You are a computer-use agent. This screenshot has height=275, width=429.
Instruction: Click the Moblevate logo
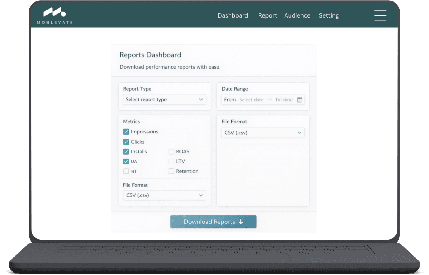tap(55, 15)
